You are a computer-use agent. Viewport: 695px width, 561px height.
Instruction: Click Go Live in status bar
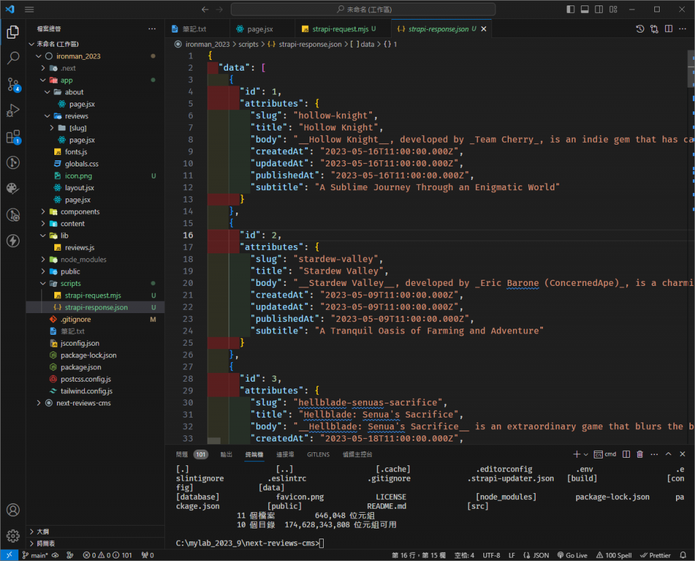(571, 555)
